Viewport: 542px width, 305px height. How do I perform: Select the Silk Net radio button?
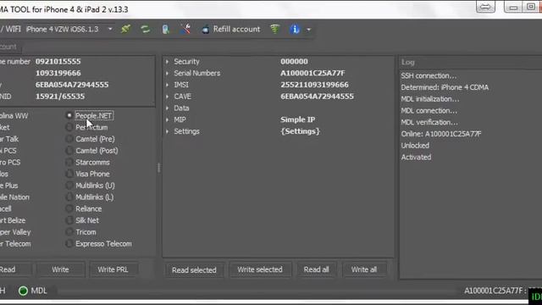[69, 220]
